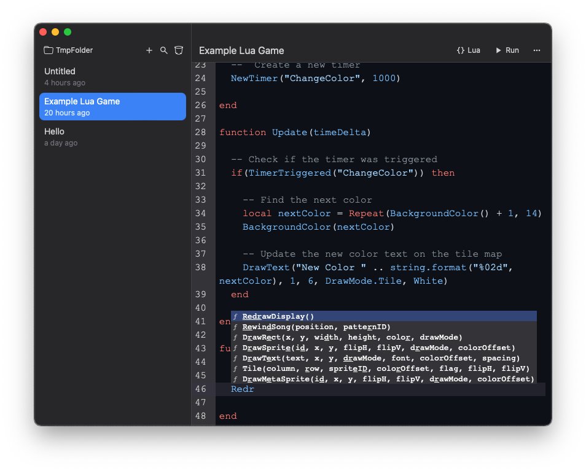The height and width of the screenshot is (471, 586).
Task: Click the trash bin icon in sidebar
Action: (x=179, y=50)
